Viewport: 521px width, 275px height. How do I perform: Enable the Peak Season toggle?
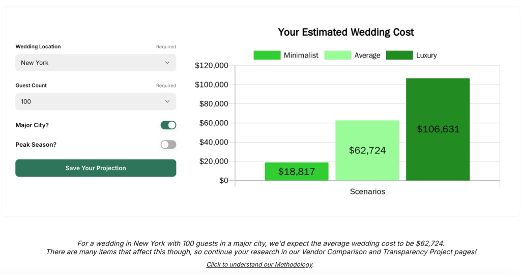click(x=168, y=145)
